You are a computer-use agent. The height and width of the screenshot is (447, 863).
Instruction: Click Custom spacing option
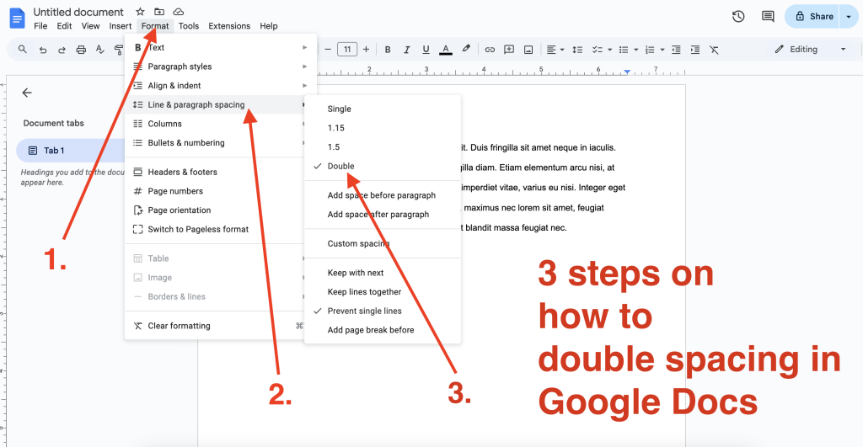pos(358,243)
